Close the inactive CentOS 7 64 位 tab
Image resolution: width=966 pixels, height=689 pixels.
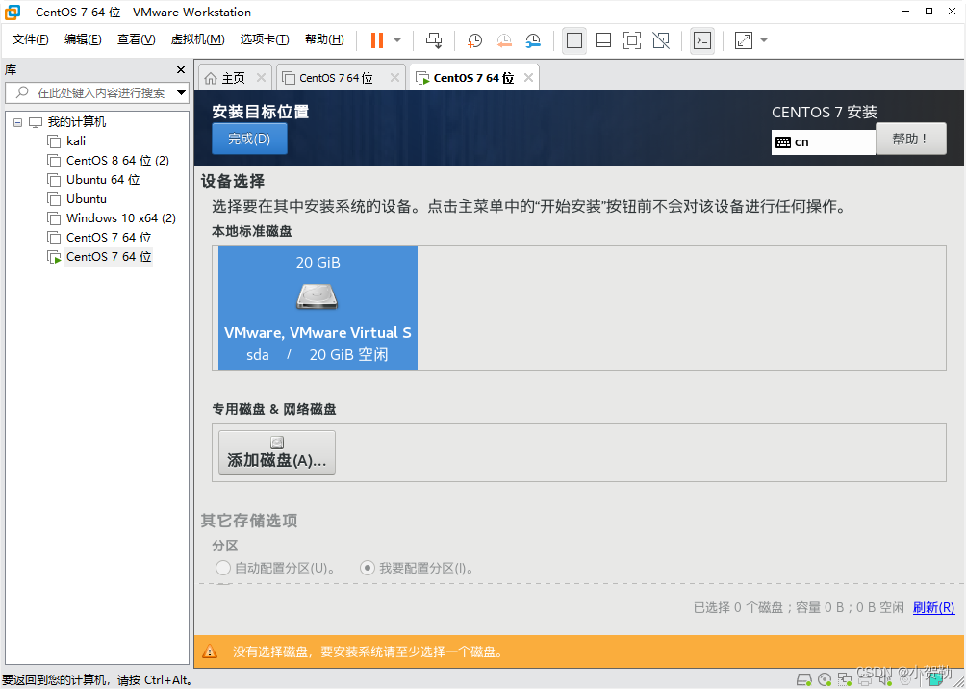[x=395, y=78]
